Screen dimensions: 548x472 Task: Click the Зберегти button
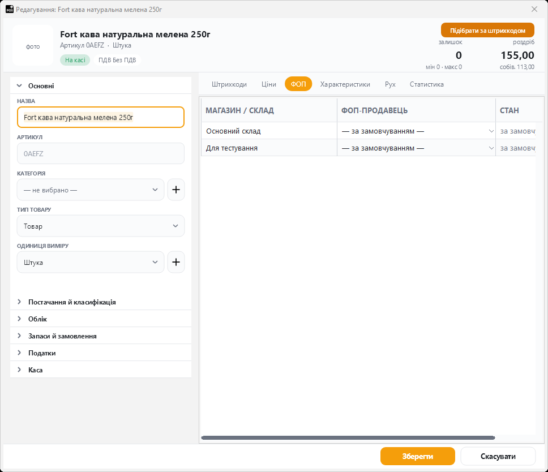point(418,456)
